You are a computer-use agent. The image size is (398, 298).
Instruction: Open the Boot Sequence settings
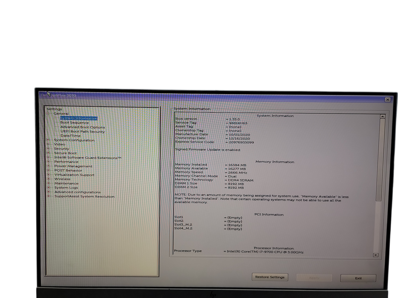tap(74, 123)
